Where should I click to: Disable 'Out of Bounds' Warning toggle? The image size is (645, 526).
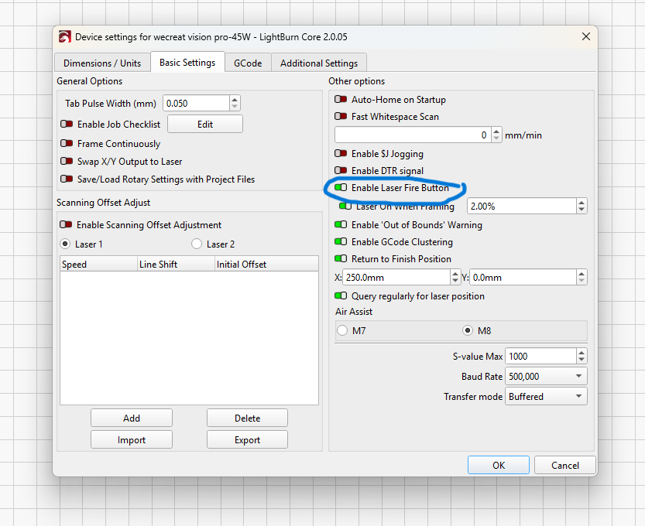[341, 225]
